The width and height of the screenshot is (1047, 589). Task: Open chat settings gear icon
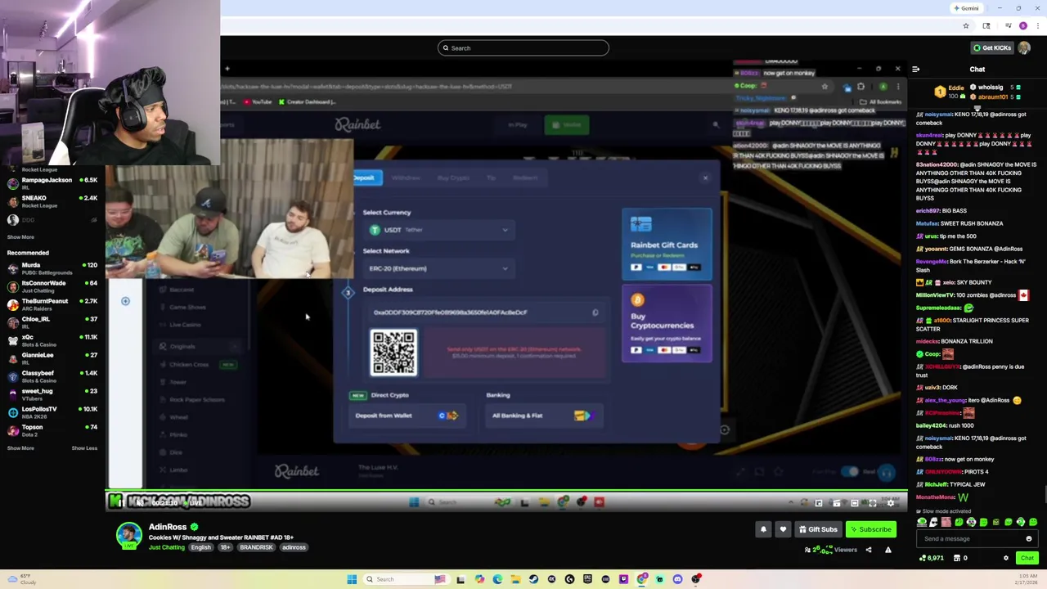pyautogui.click(x=1006, y=558)
